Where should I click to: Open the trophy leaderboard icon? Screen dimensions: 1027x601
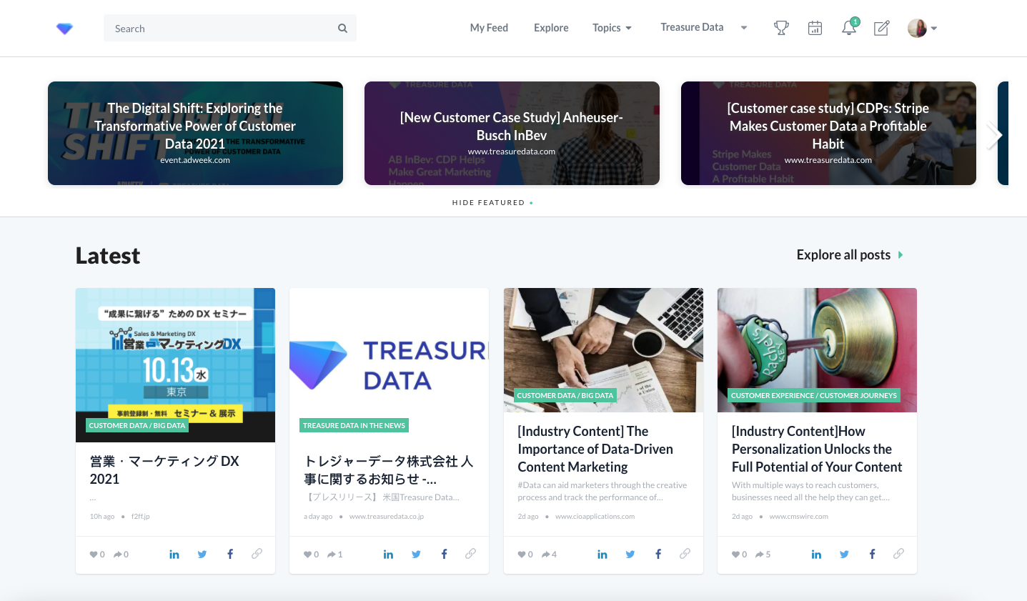781,28
